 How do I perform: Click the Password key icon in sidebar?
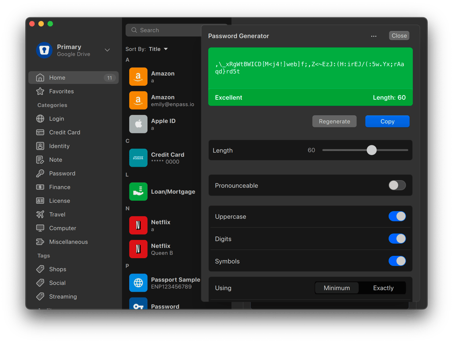point(40,173)
